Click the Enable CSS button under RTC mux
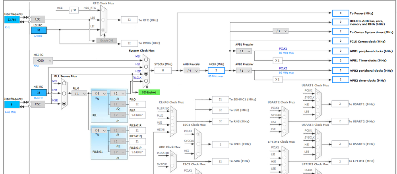The image size is (397, 174). (107, 40)
